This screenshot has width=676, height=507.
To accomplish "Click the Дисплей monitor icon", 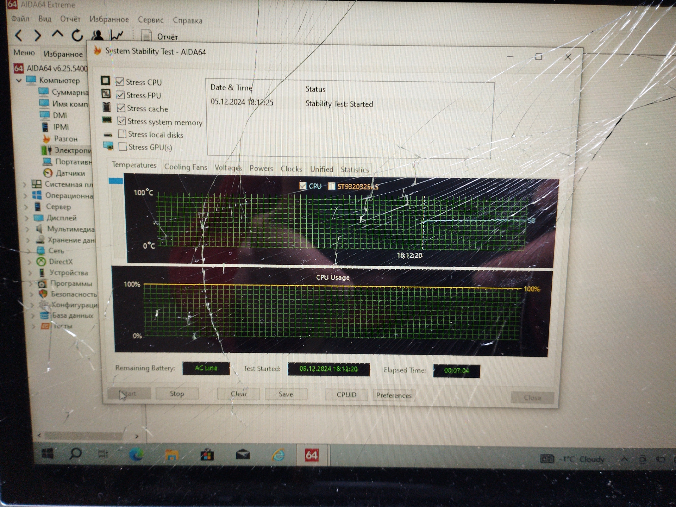I will (38, 218).
